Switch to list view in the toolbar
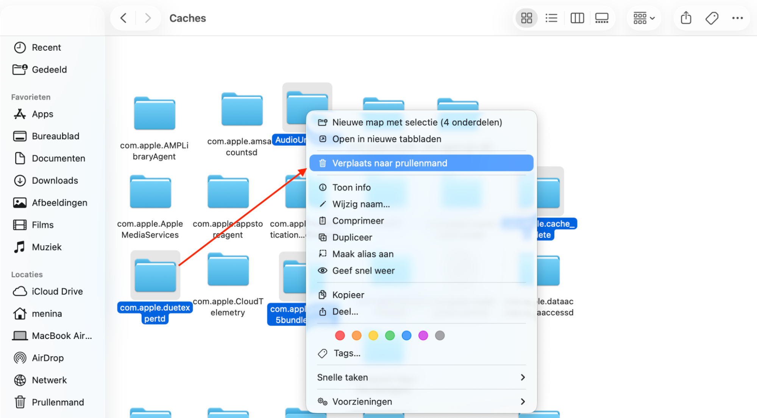This screenshot has height=418, width=757. click(551, 18)
